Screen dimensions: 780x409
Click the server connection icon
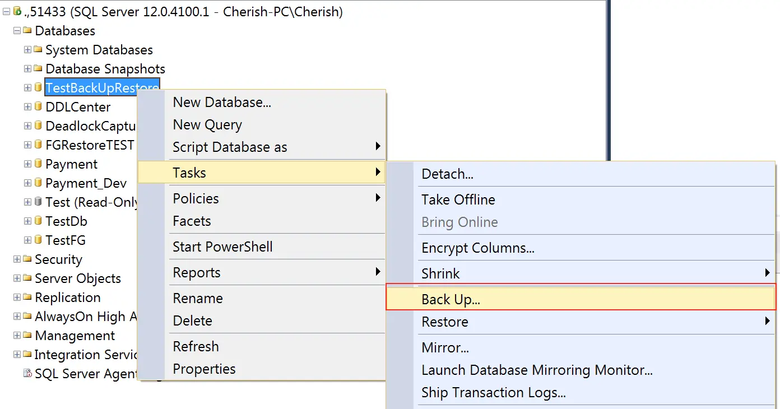[17, 12]
